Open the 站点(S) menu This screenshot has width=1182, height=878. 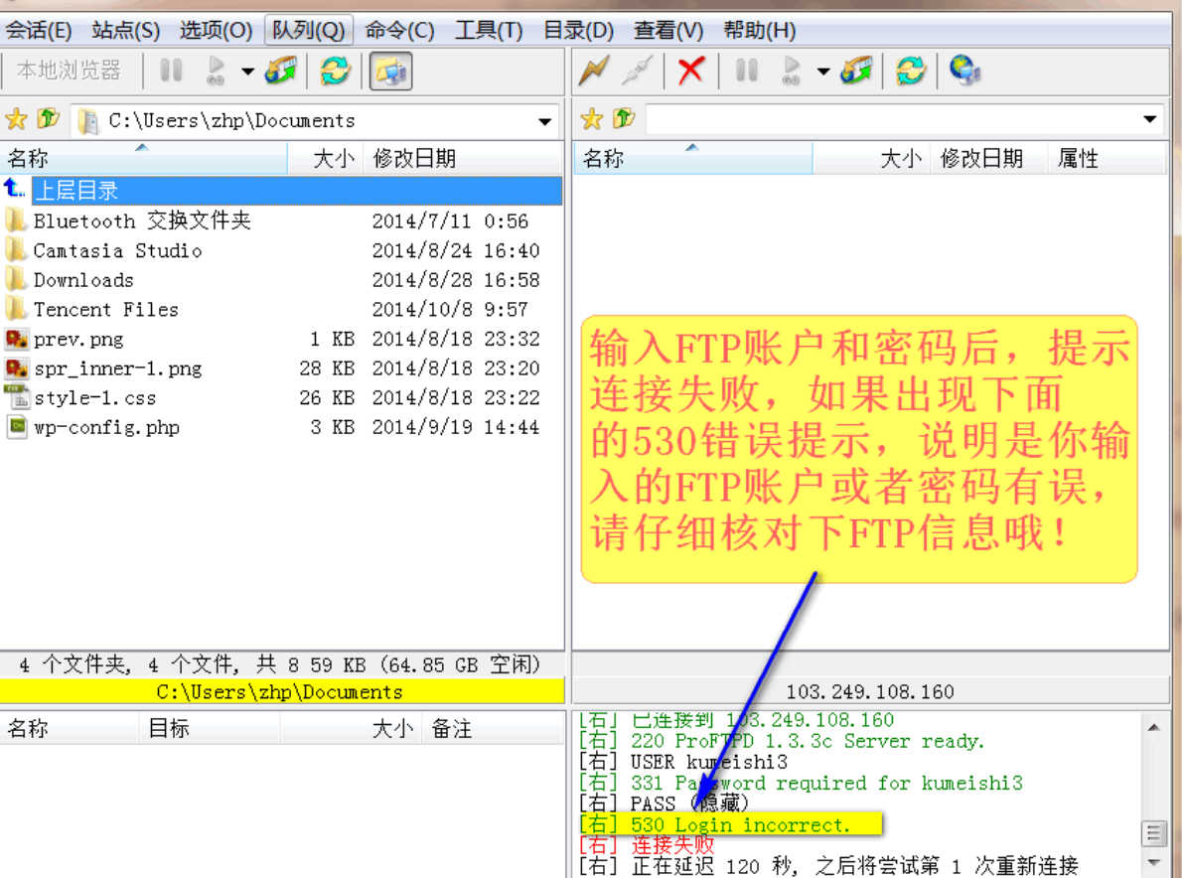[x=125, y=30]
